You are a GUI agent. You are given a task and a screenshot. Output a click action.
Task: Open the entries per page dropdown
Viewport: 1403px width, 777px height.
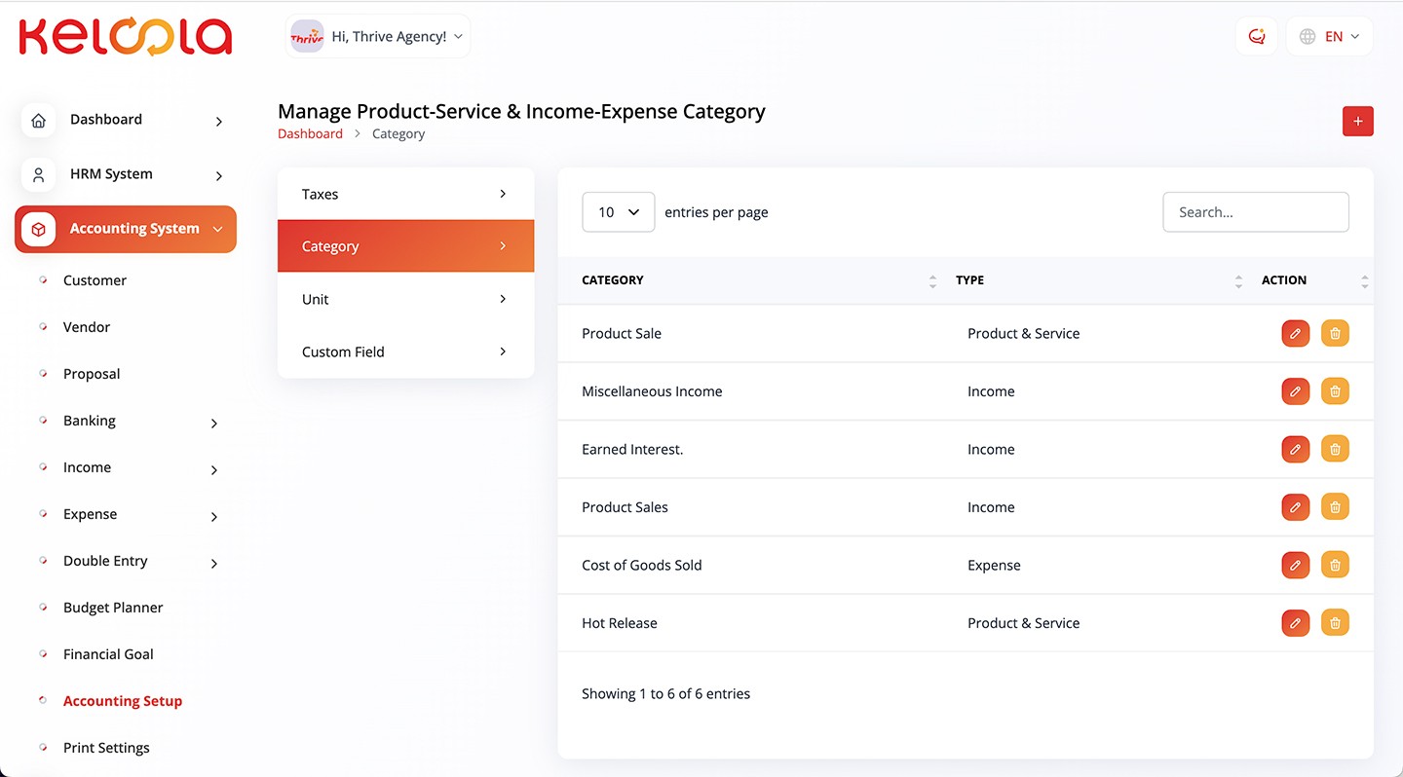(618, 212)
